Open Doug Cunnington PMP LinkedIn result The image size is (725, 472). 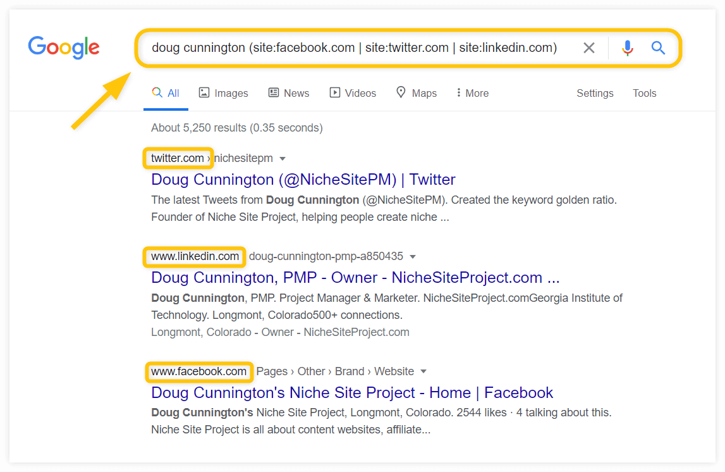click(x=355, y=278)
